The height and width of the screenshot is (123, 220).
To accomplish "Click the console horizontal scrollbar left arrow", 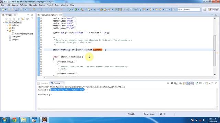I will pyautogui.click(x=39, y=109).
